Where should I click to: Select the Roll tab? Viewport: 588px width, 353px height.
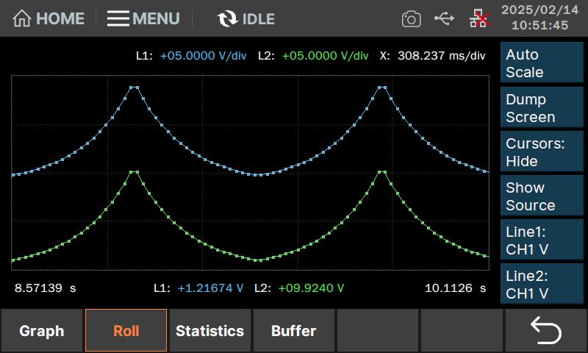click(x=126, y=331)
